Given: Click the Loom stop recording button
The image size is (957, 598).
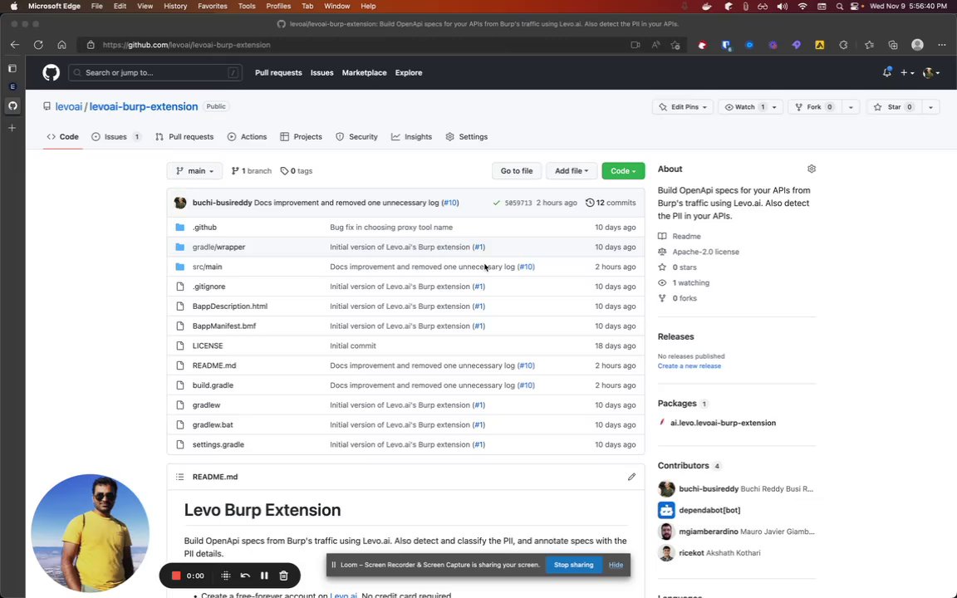Looking at the screenshot, I should 176,576.
